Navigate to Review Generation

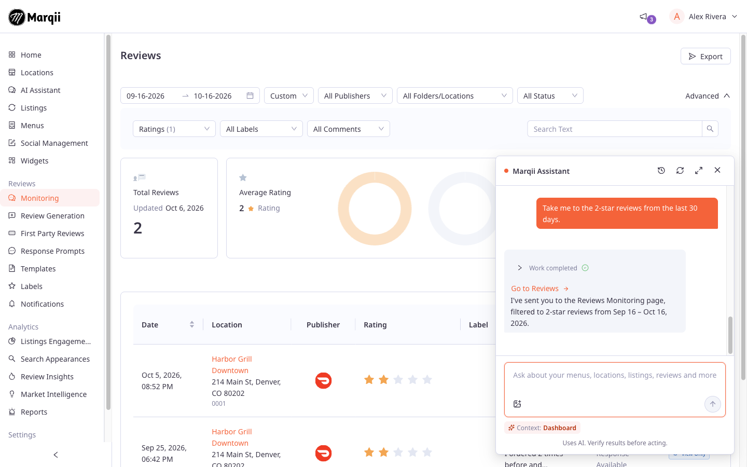pos(52,216)
